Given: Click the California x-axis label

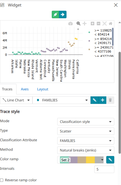Looking at the screenshot, I should pyautogui.click(x=77, y=67).
